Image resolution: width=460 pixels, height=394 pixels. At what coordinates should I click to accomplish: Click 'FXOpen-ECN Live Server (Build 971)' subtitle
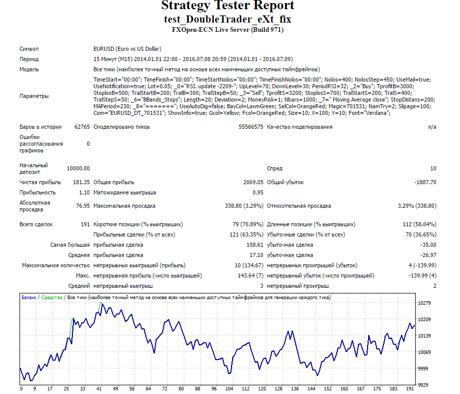pos(227,30)
